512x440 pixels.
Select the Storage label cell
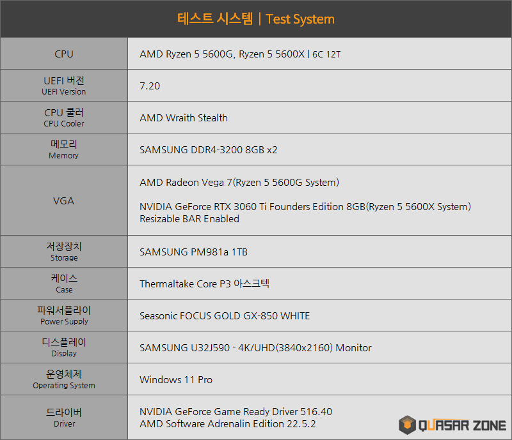[64, 251]
